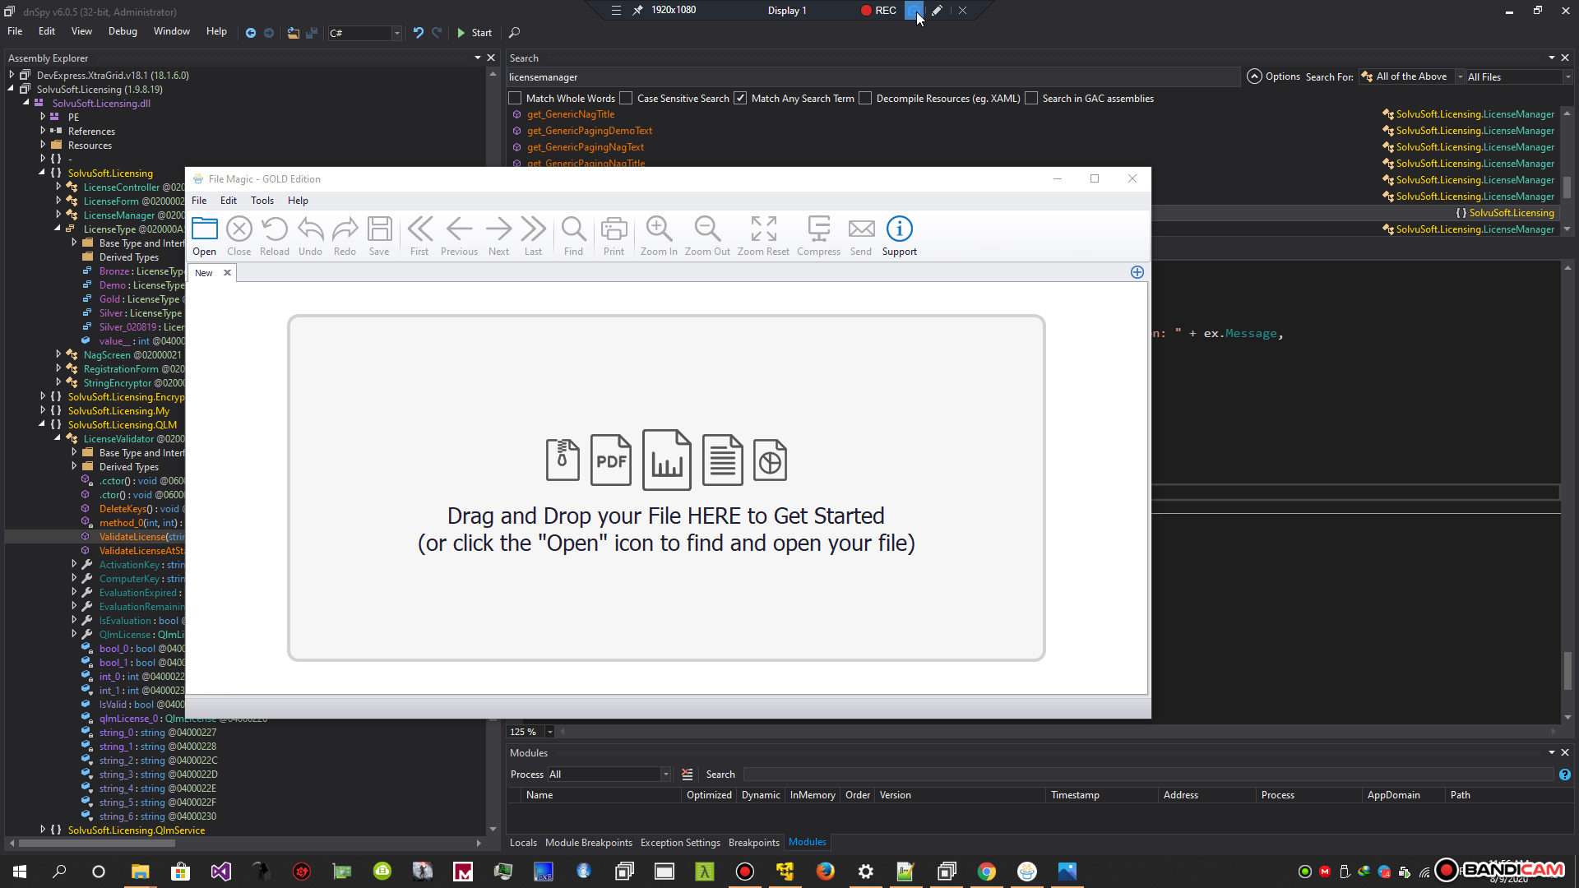1579x888 pixels.
Task: Open File menu in File Magic
Action: point(200,200)
